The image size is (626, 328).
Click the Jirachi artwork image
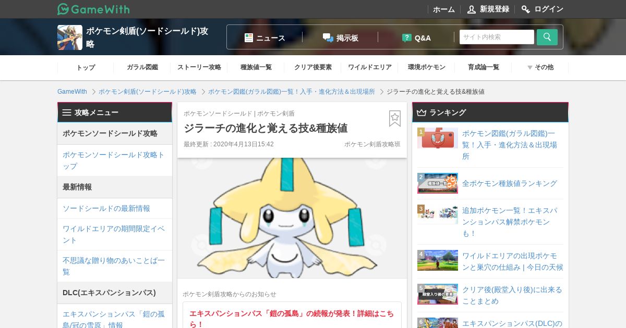(x=292, y=218)
